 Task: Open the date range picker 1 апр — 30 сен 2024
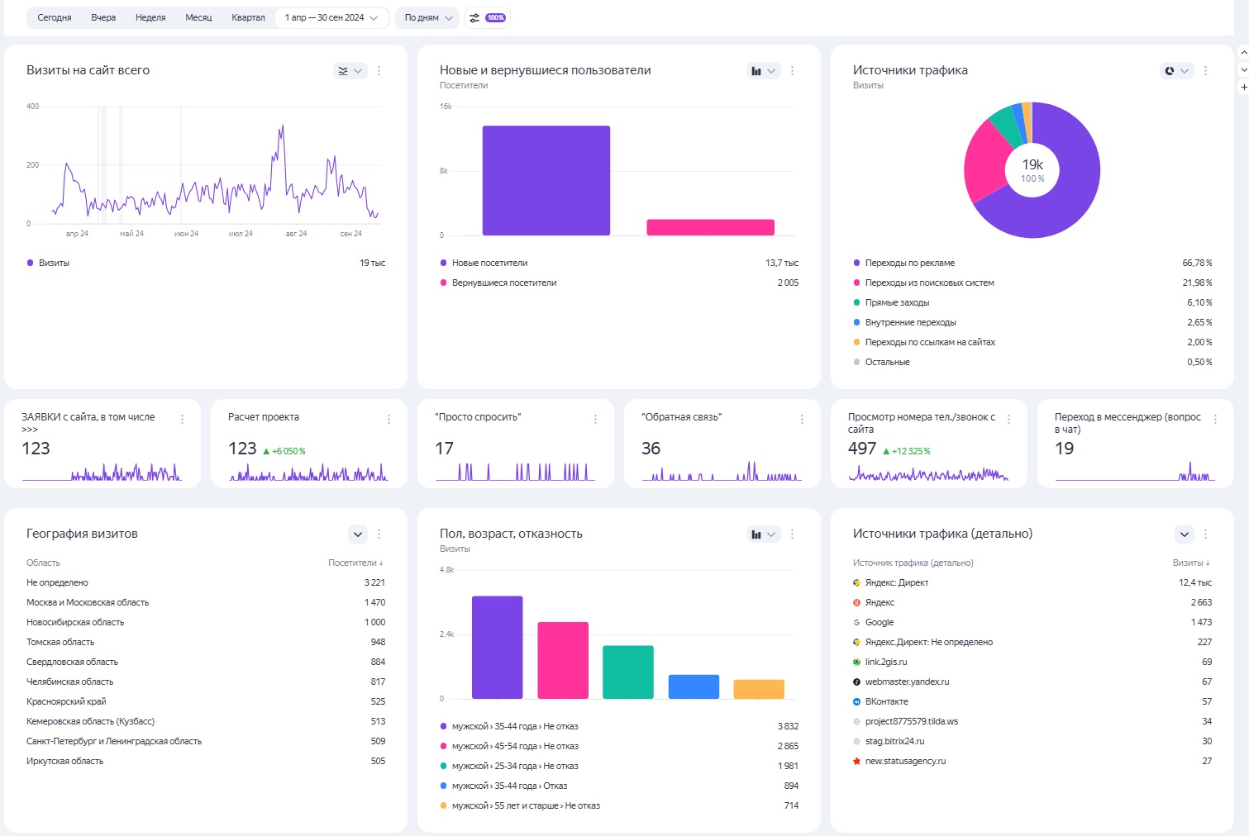click(331, 17)
